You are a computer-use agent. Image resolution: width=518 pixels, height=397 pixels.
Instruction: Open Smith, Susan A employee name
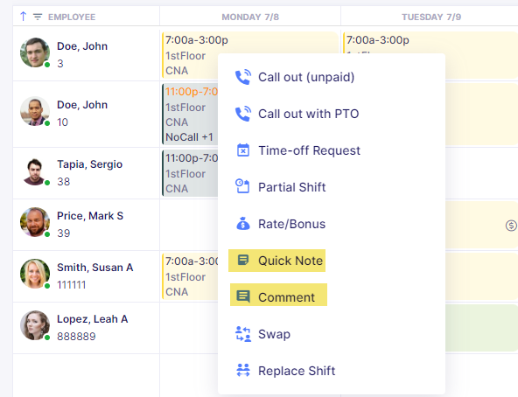tap(95, 268)
